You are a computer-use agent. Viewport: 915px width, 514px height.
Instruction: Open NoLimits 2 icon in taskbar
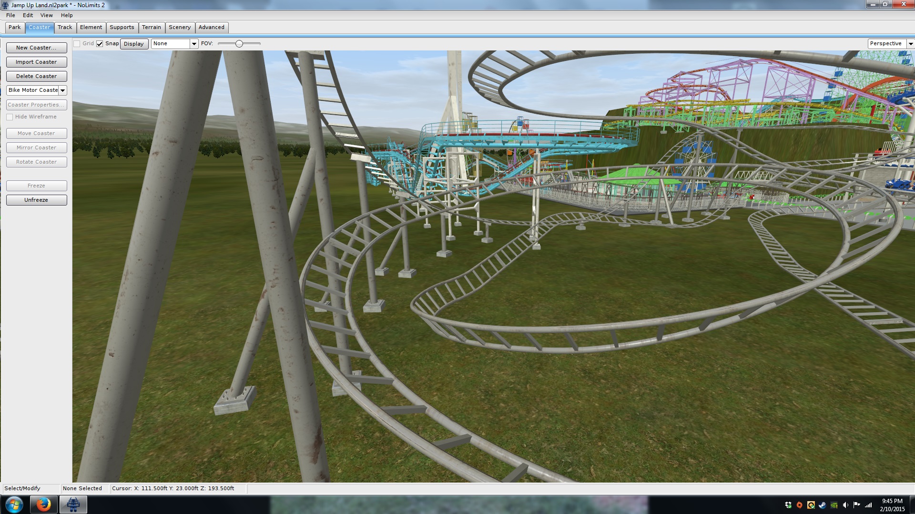coord(73,504)
